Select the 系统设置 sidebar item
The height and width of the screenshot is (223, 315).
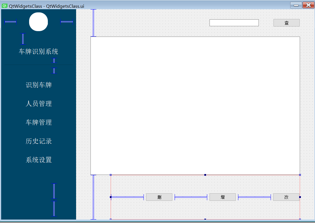coord(39,160)
